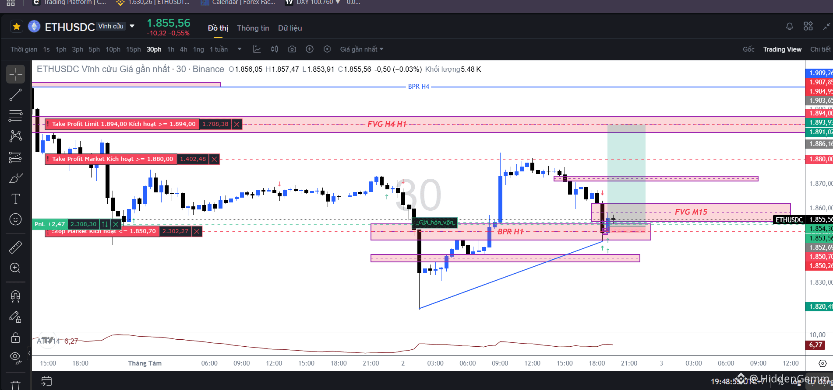Viewport: 833px width, 390px height.
Task: Switch to the Thông tin tab
Action: (253, 28)
